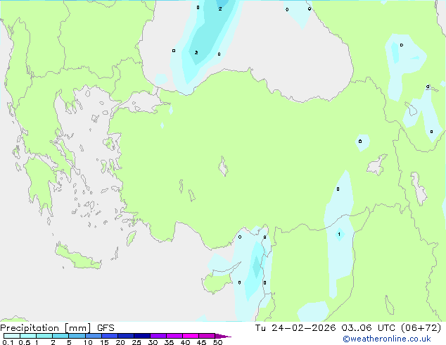Click the 'Precipitation [mm]' title text
The height and width of the screenshot is (345, 446).
46,328
